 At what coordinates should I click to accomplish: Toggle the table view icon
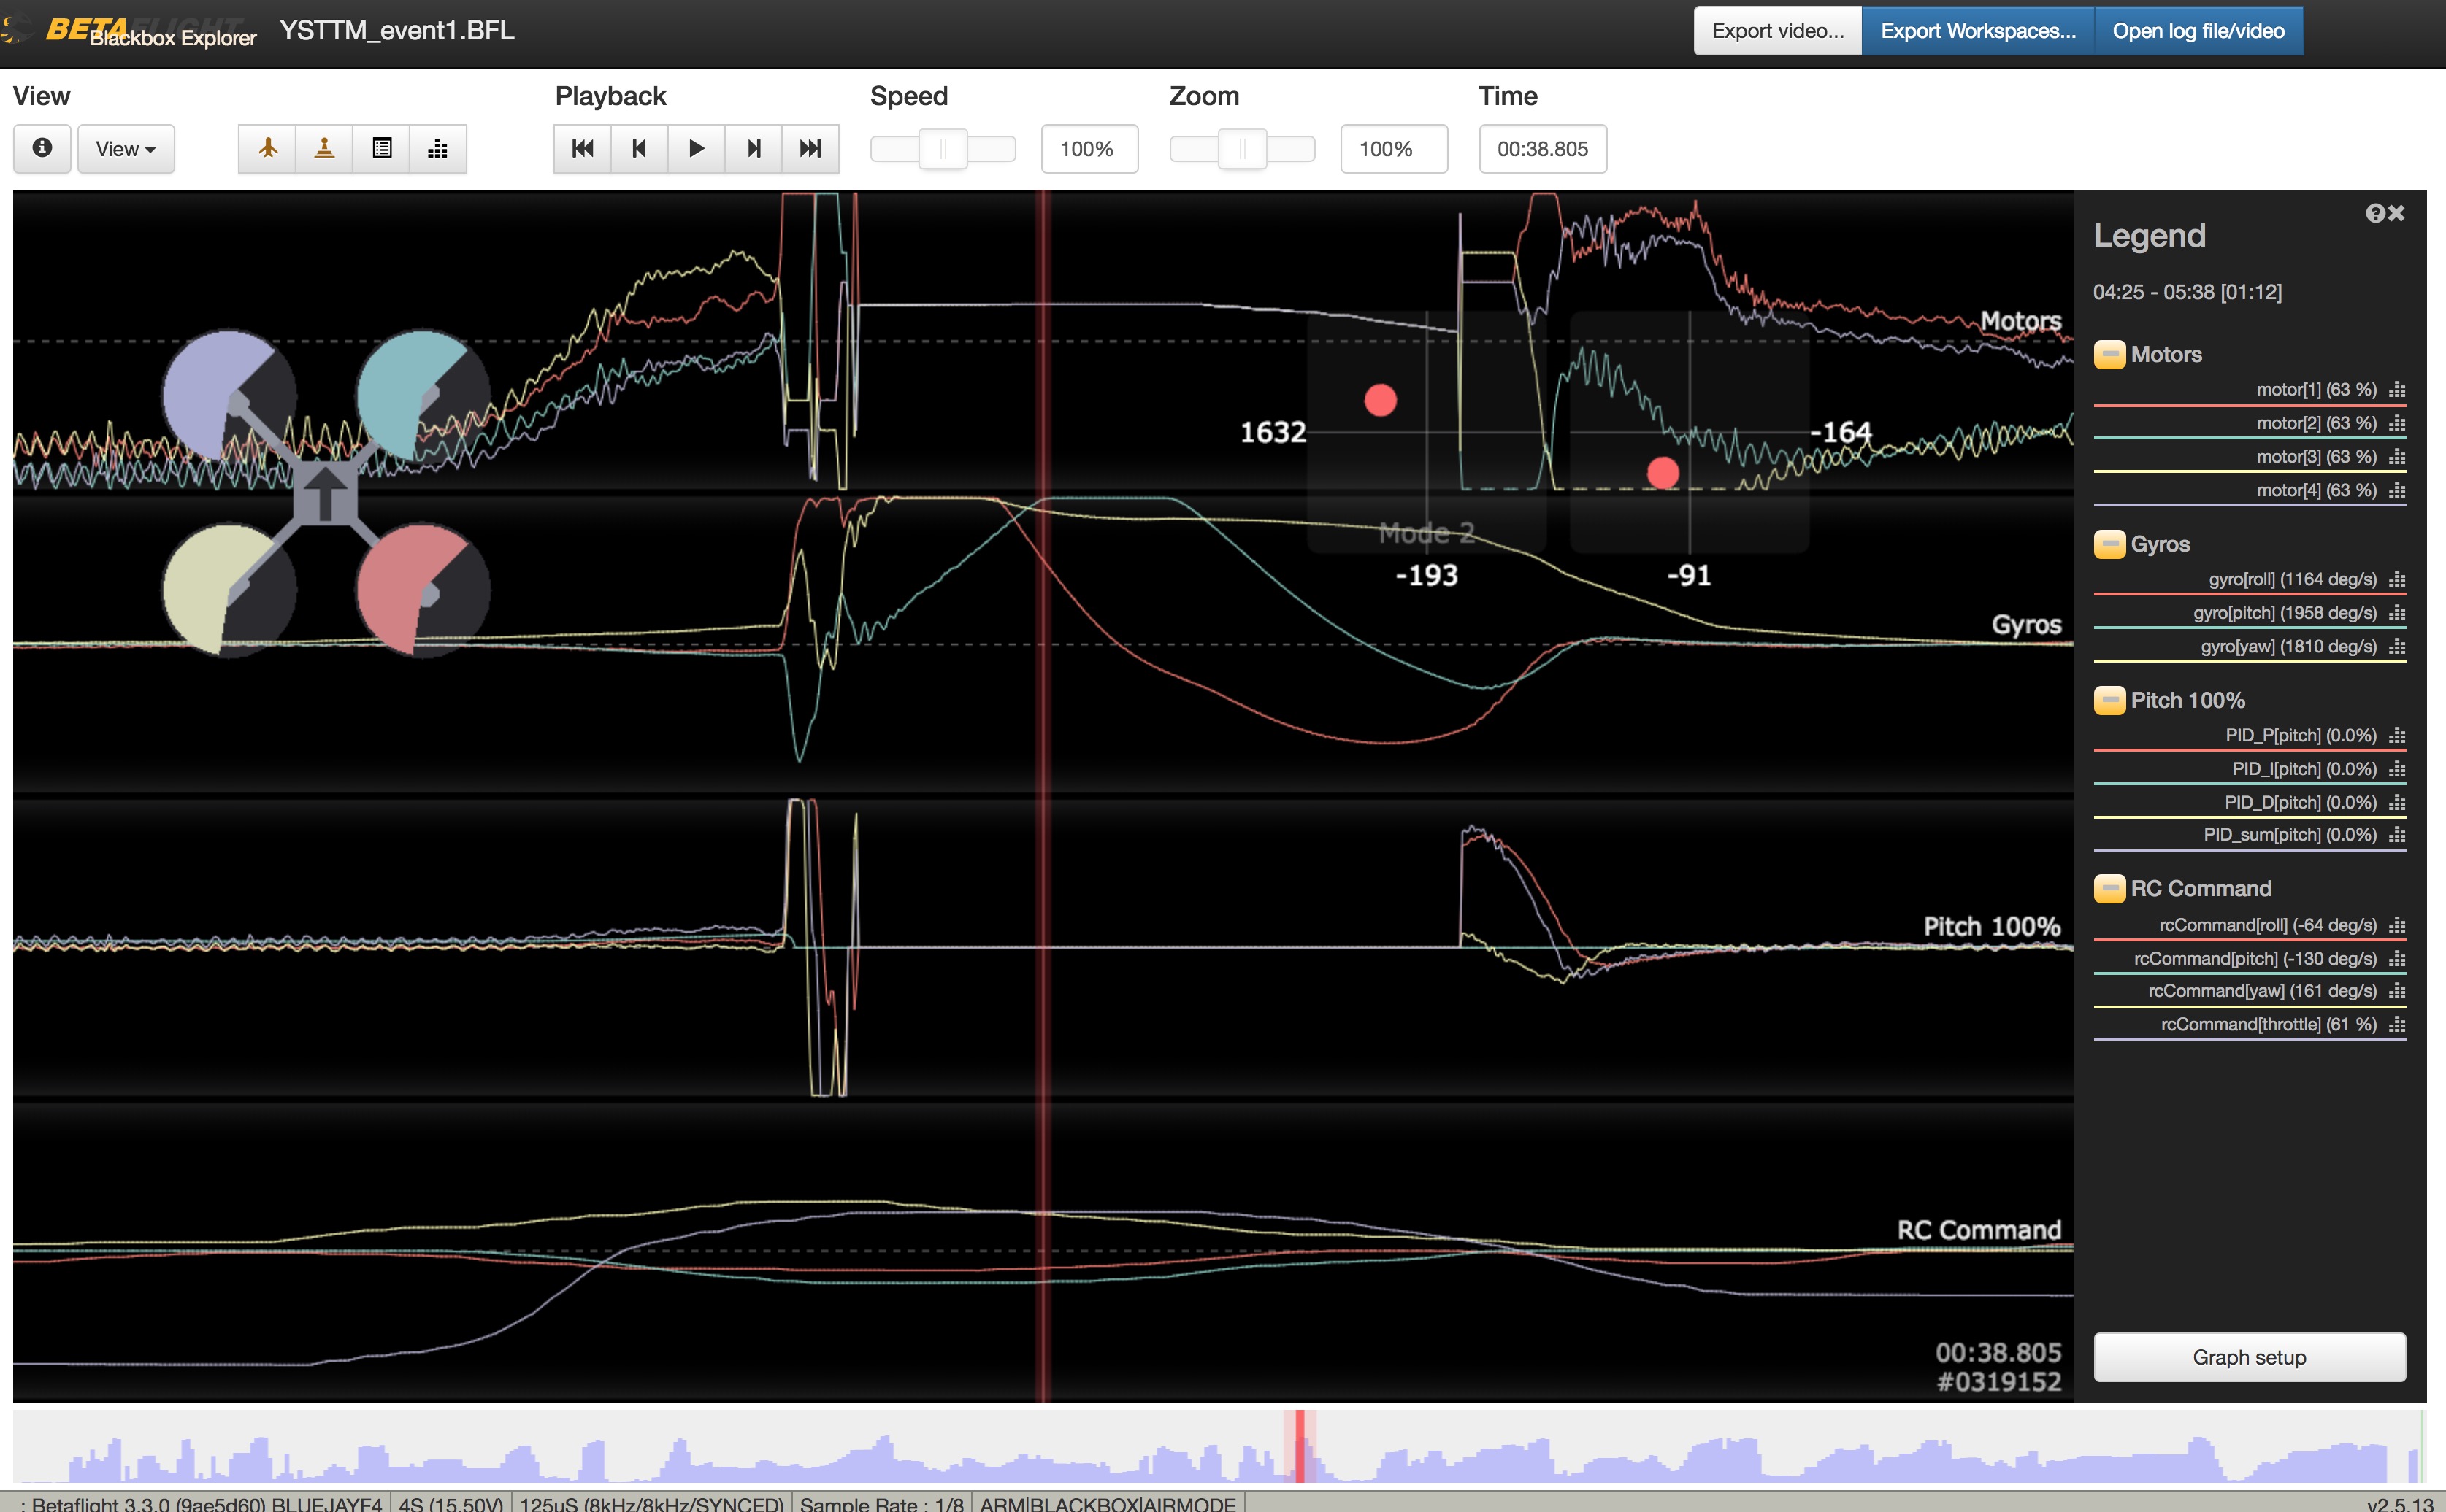tap(381, 148)
